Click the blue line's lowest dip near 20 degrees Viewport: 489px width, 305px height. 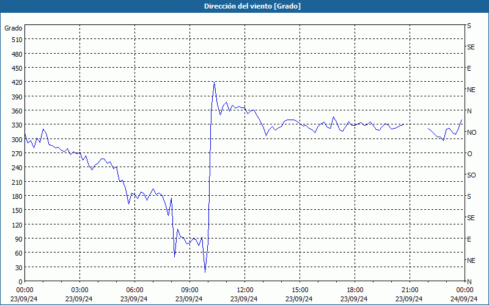tap(205, 272)
